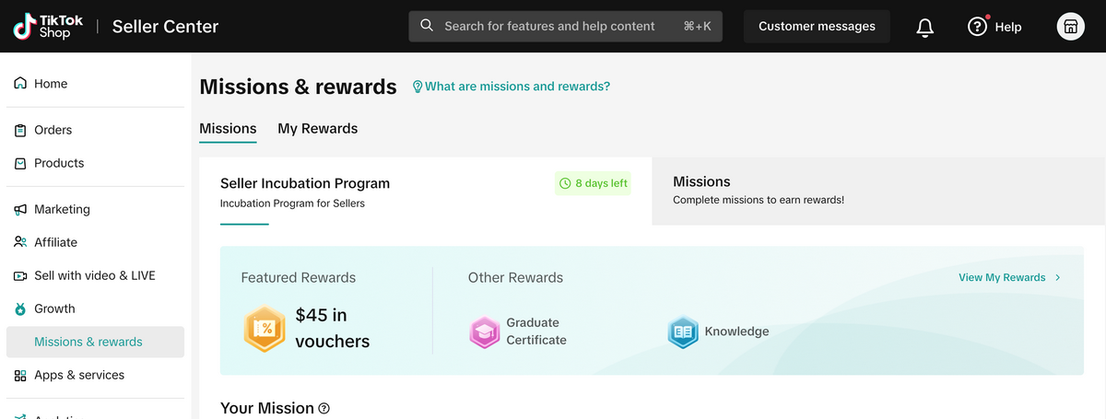Click the Home icon in sidebar
The image size is (1106, 419).
point(20,84)
